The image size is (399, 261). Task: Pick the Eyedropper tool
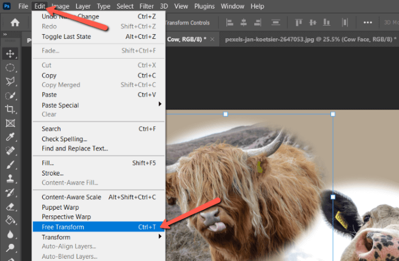[10, 137]
